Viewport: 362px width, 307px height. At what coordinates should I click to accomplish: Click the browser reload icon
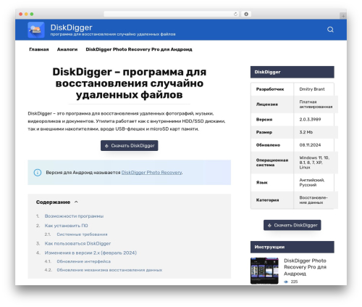[x=235, y=14]
